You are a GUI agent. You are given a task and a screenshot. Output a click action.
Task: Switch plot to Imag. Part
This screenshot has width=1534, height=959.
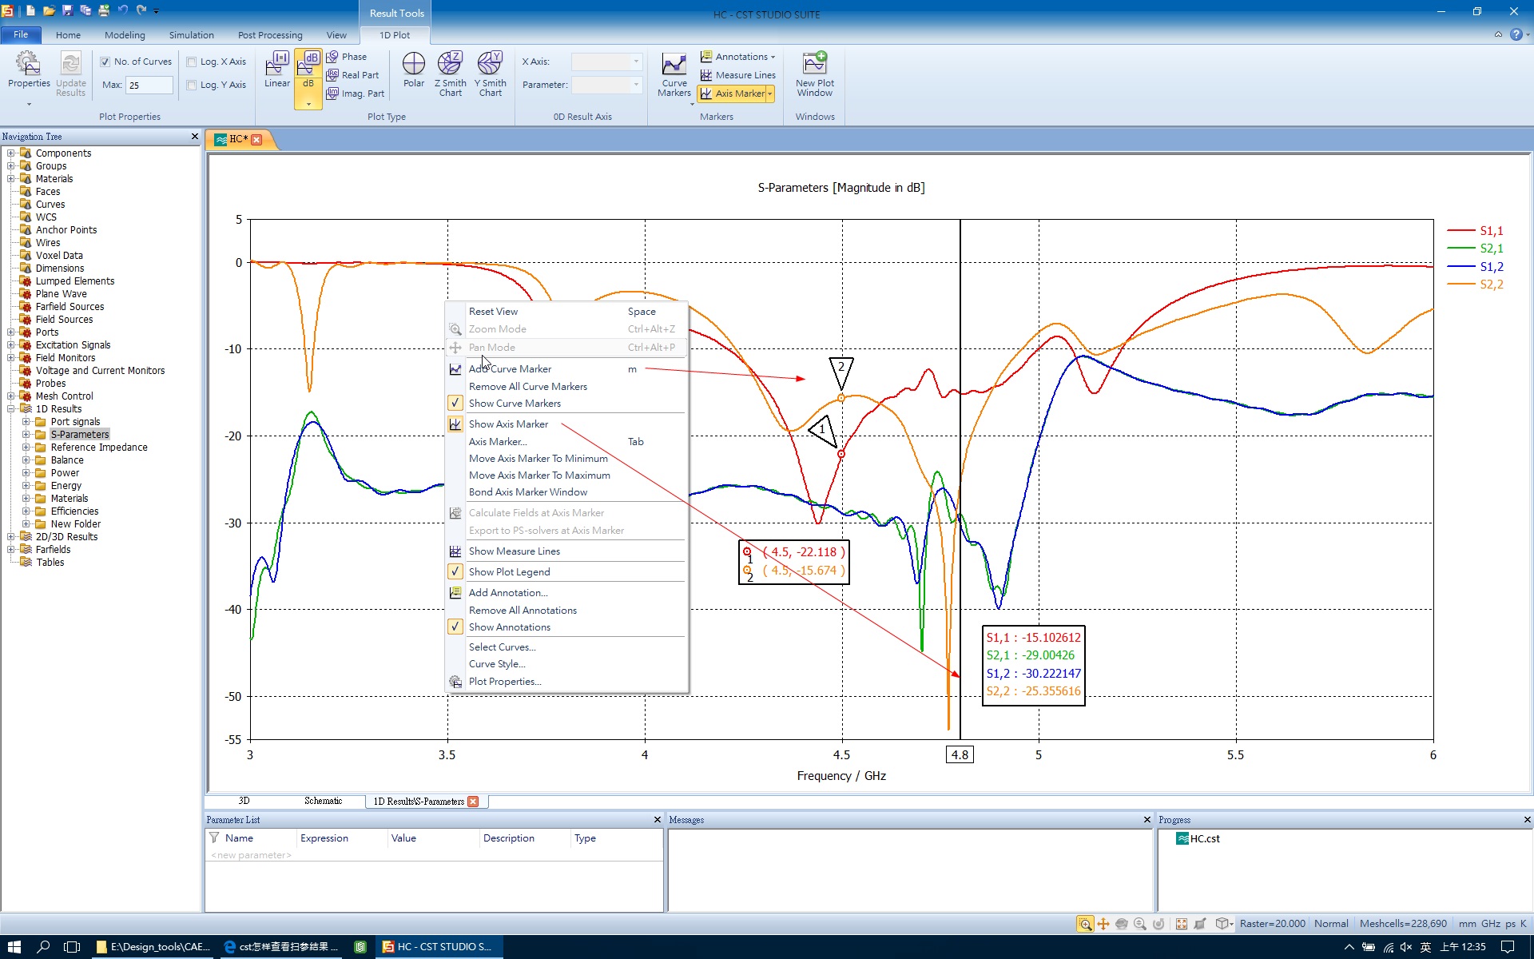[356, 94]
